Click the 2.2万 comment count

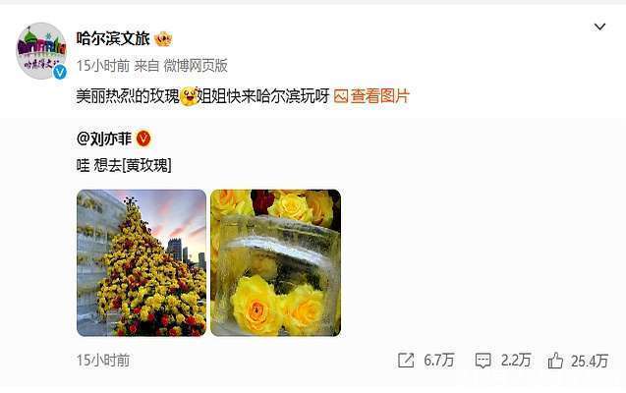coord(516,361)
